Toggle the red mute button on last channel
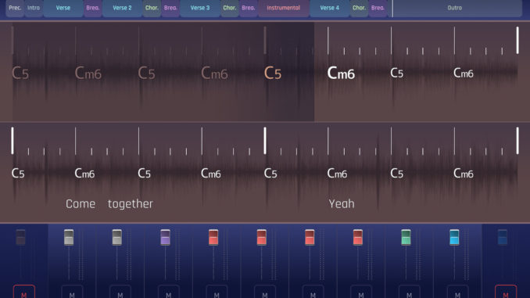The image size is (530, 298). (506, 293)
